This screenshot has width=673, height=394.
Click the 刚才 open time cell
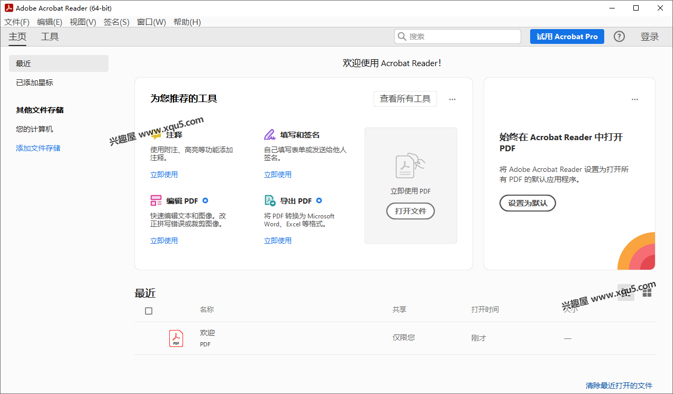point(479,338)
